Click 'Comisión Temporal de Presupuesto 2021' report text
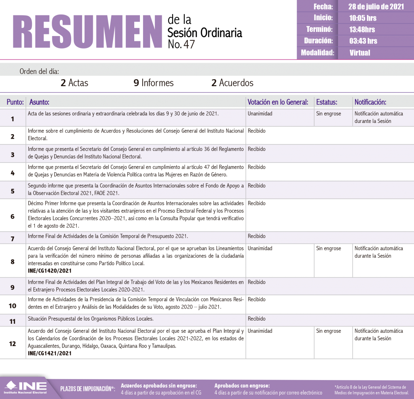The height and width of the screenshot is (399, 414). tap(108, 236)
